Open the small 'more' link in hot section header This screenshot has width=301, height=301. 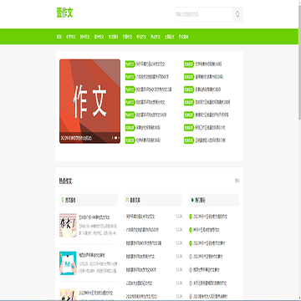tap(237, 181)
